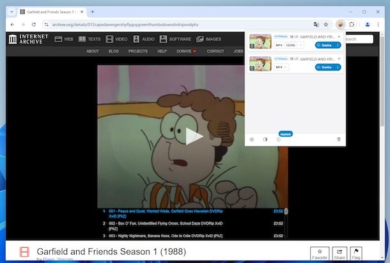Click the JOBS link
The height and width of the screenshot is (263, 390).
[238, 51]
